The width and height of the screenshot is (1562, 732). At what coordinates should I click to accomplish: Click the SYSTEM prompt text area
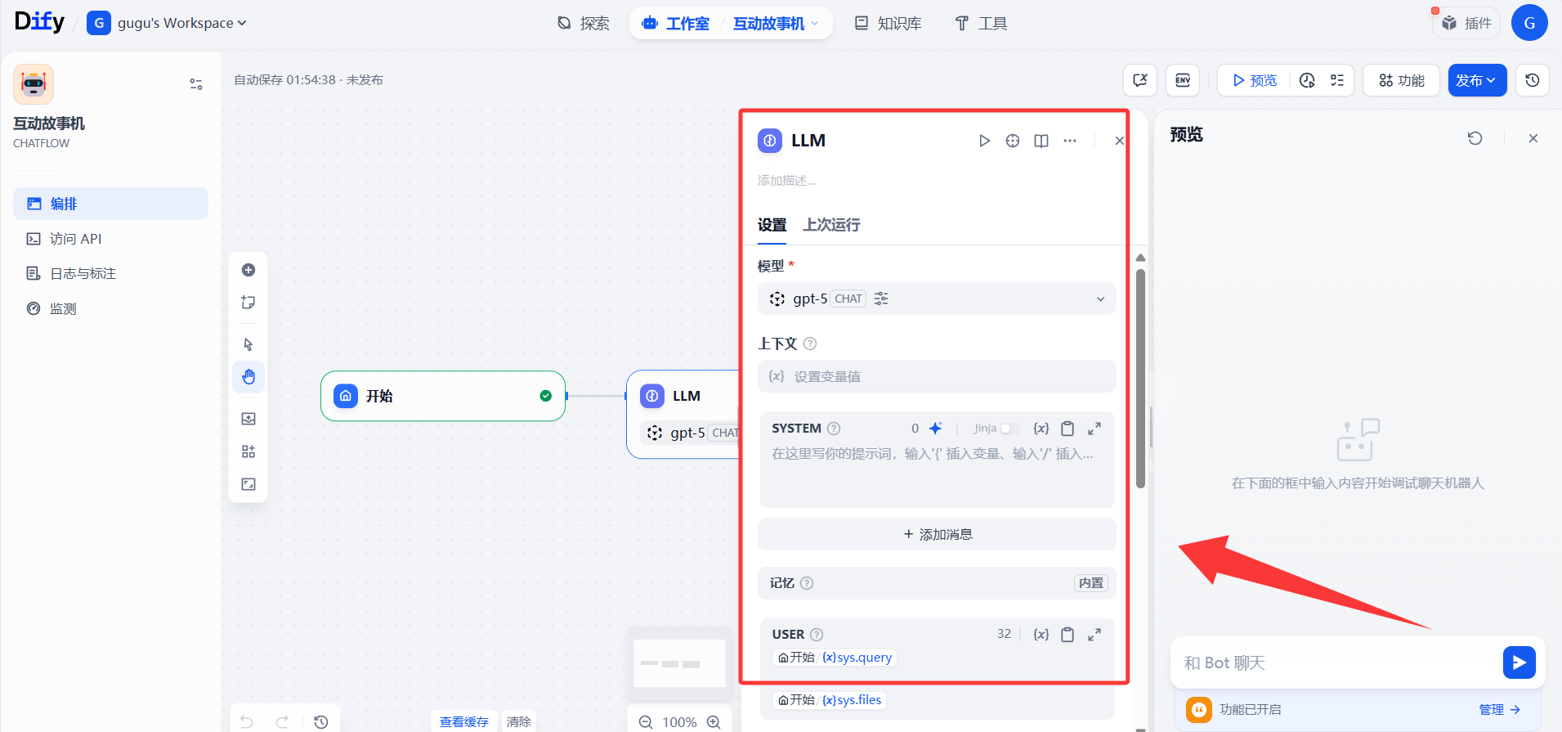click(938, 473)
